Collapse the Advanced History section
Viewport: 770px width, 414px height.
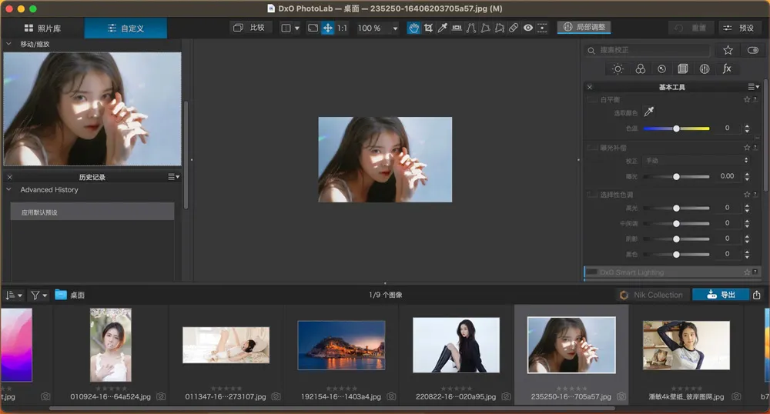tap(9, 189)
